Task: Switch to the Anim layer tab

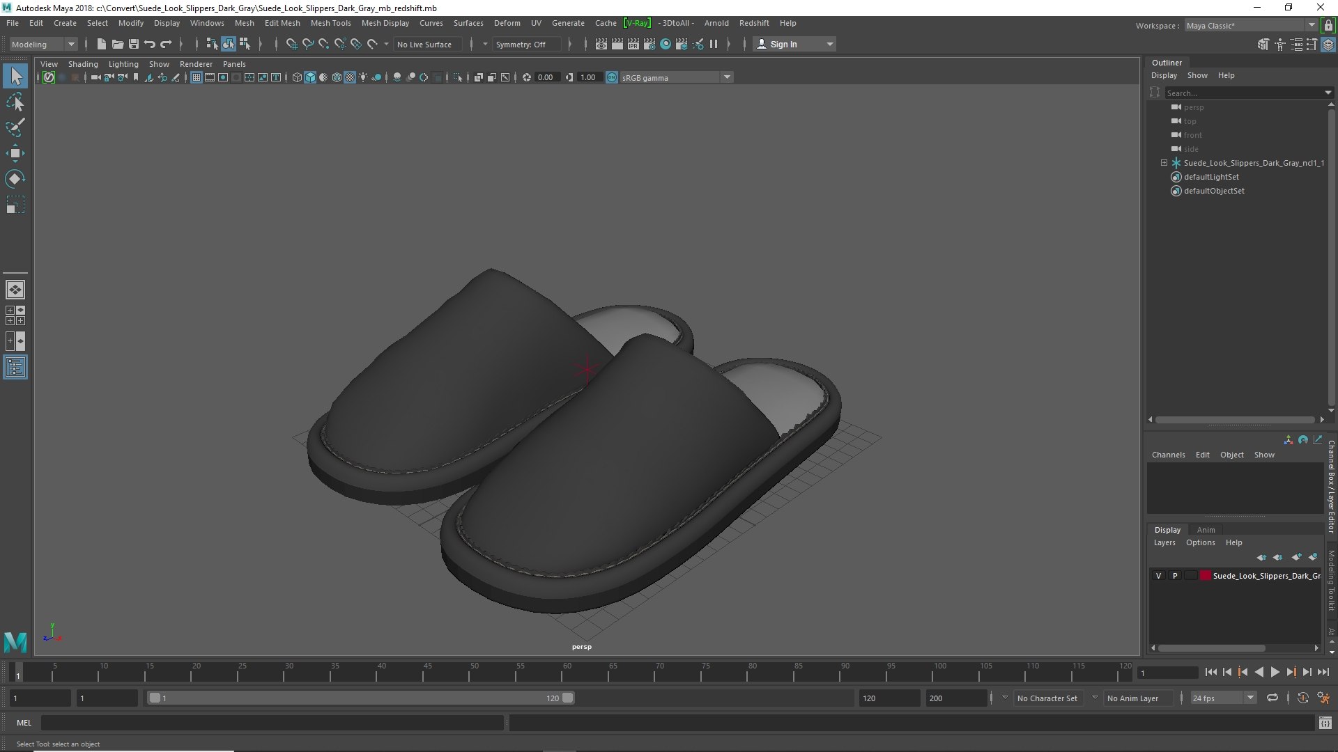Action: click(x=1206, y=530)
